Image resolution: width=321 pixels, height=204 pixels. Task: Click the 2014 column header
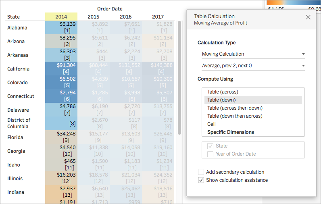click(61, 17)
